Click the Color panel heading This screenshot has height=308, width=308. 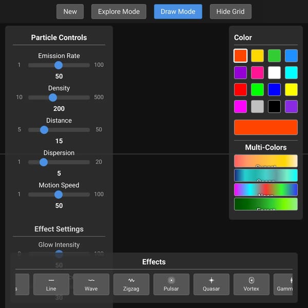243,37
